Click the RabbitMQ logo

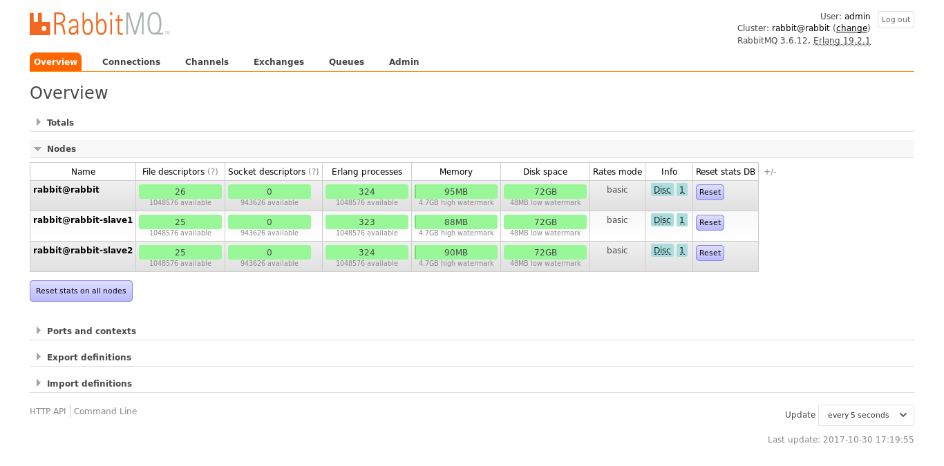(99, 24)
